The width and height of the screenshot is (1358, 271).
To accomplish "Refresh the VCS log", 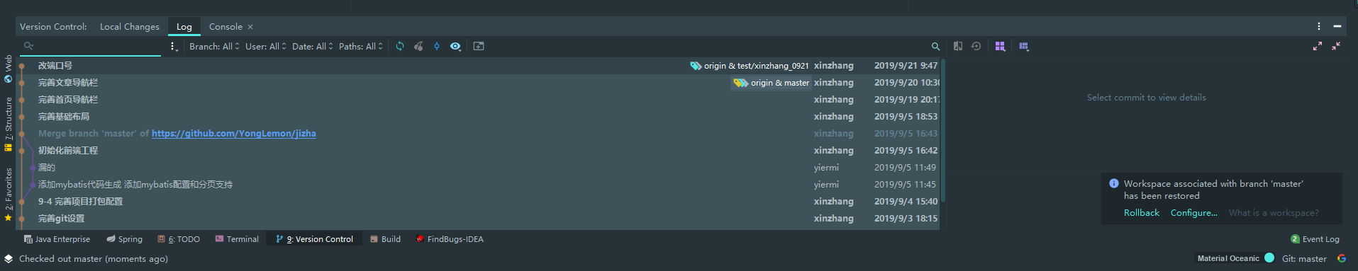I will tap(400, 46).
